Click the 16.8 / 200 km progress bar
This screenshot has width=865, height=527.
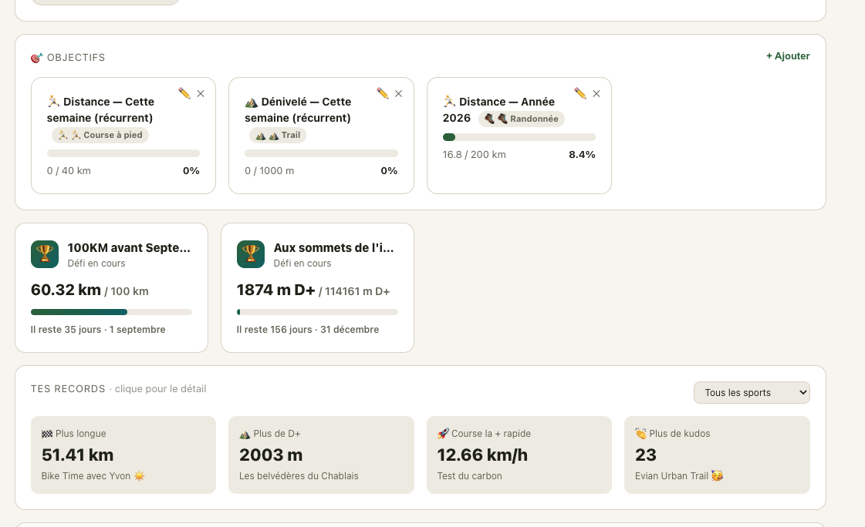click(x=519, y=137)
